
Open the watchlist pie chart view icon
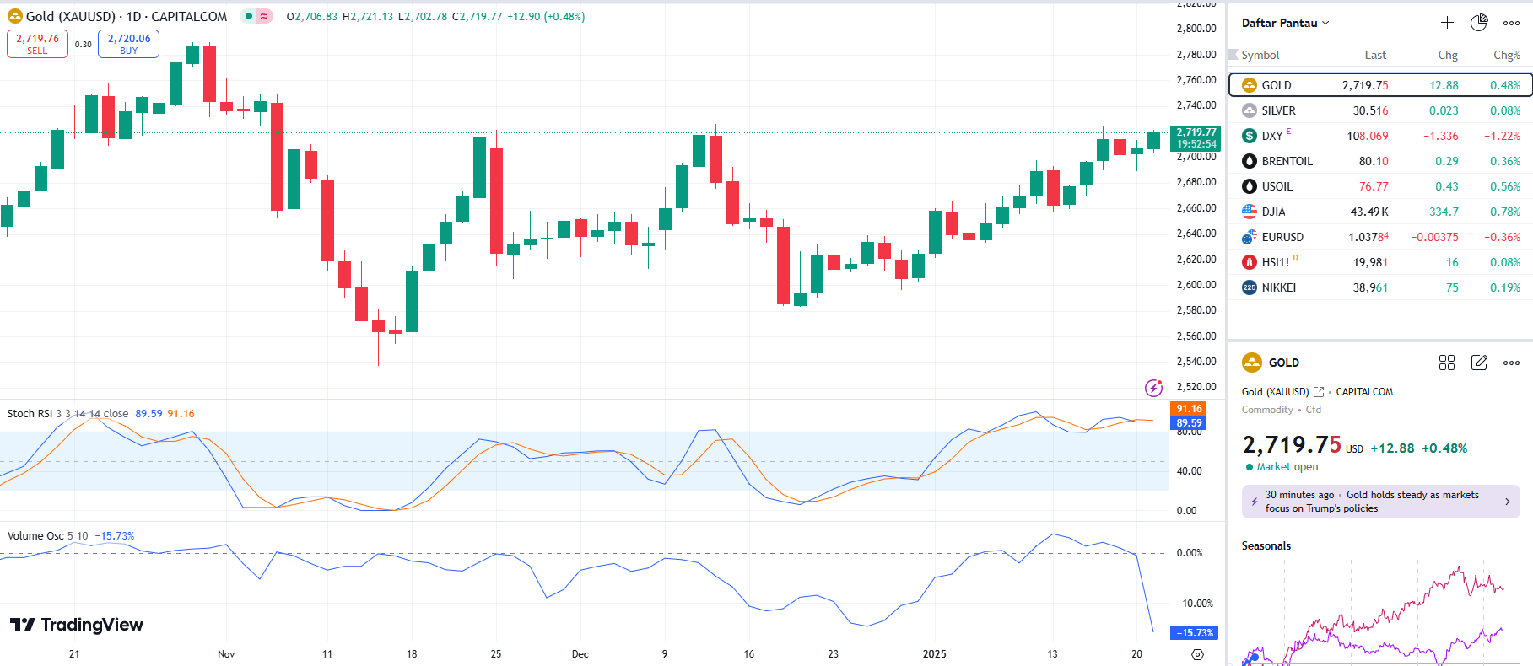[x=1479, y=23]
